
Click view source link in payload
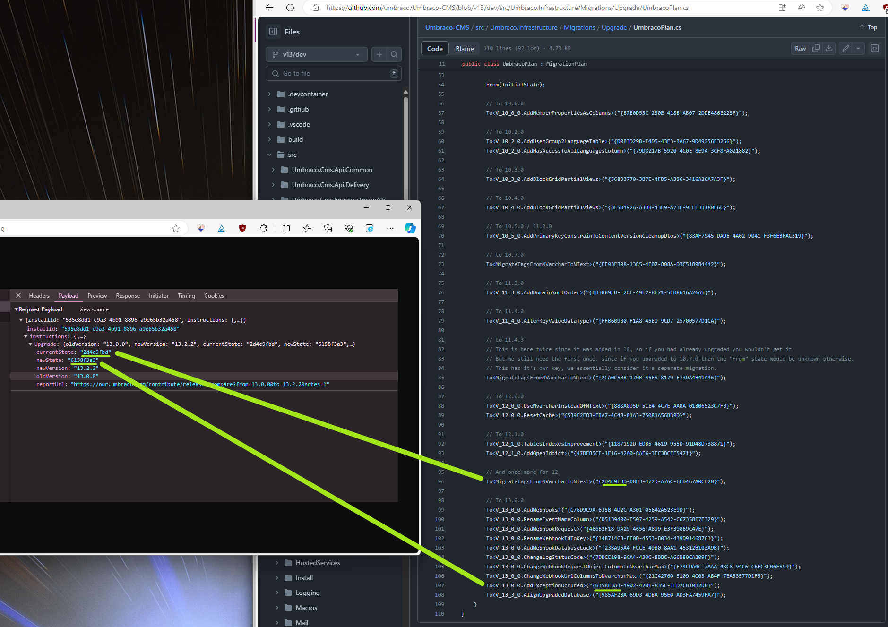click(94, 309)
